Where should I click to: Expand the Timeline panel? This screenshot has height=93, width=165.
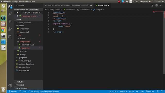28,85
